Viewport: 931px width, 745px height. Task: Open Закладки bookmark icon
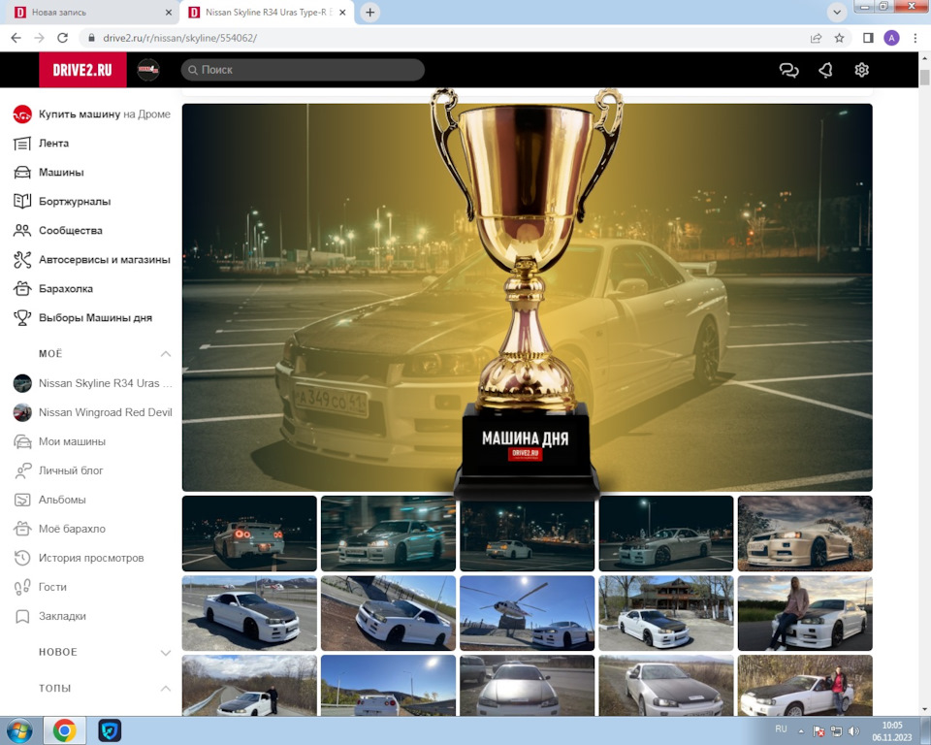click(22, 616)
